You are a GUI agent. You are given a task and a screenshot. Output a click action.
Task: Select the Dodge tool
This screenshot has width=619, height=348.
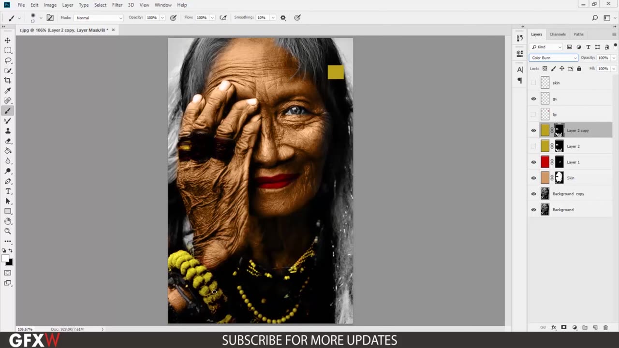(8, 171)
